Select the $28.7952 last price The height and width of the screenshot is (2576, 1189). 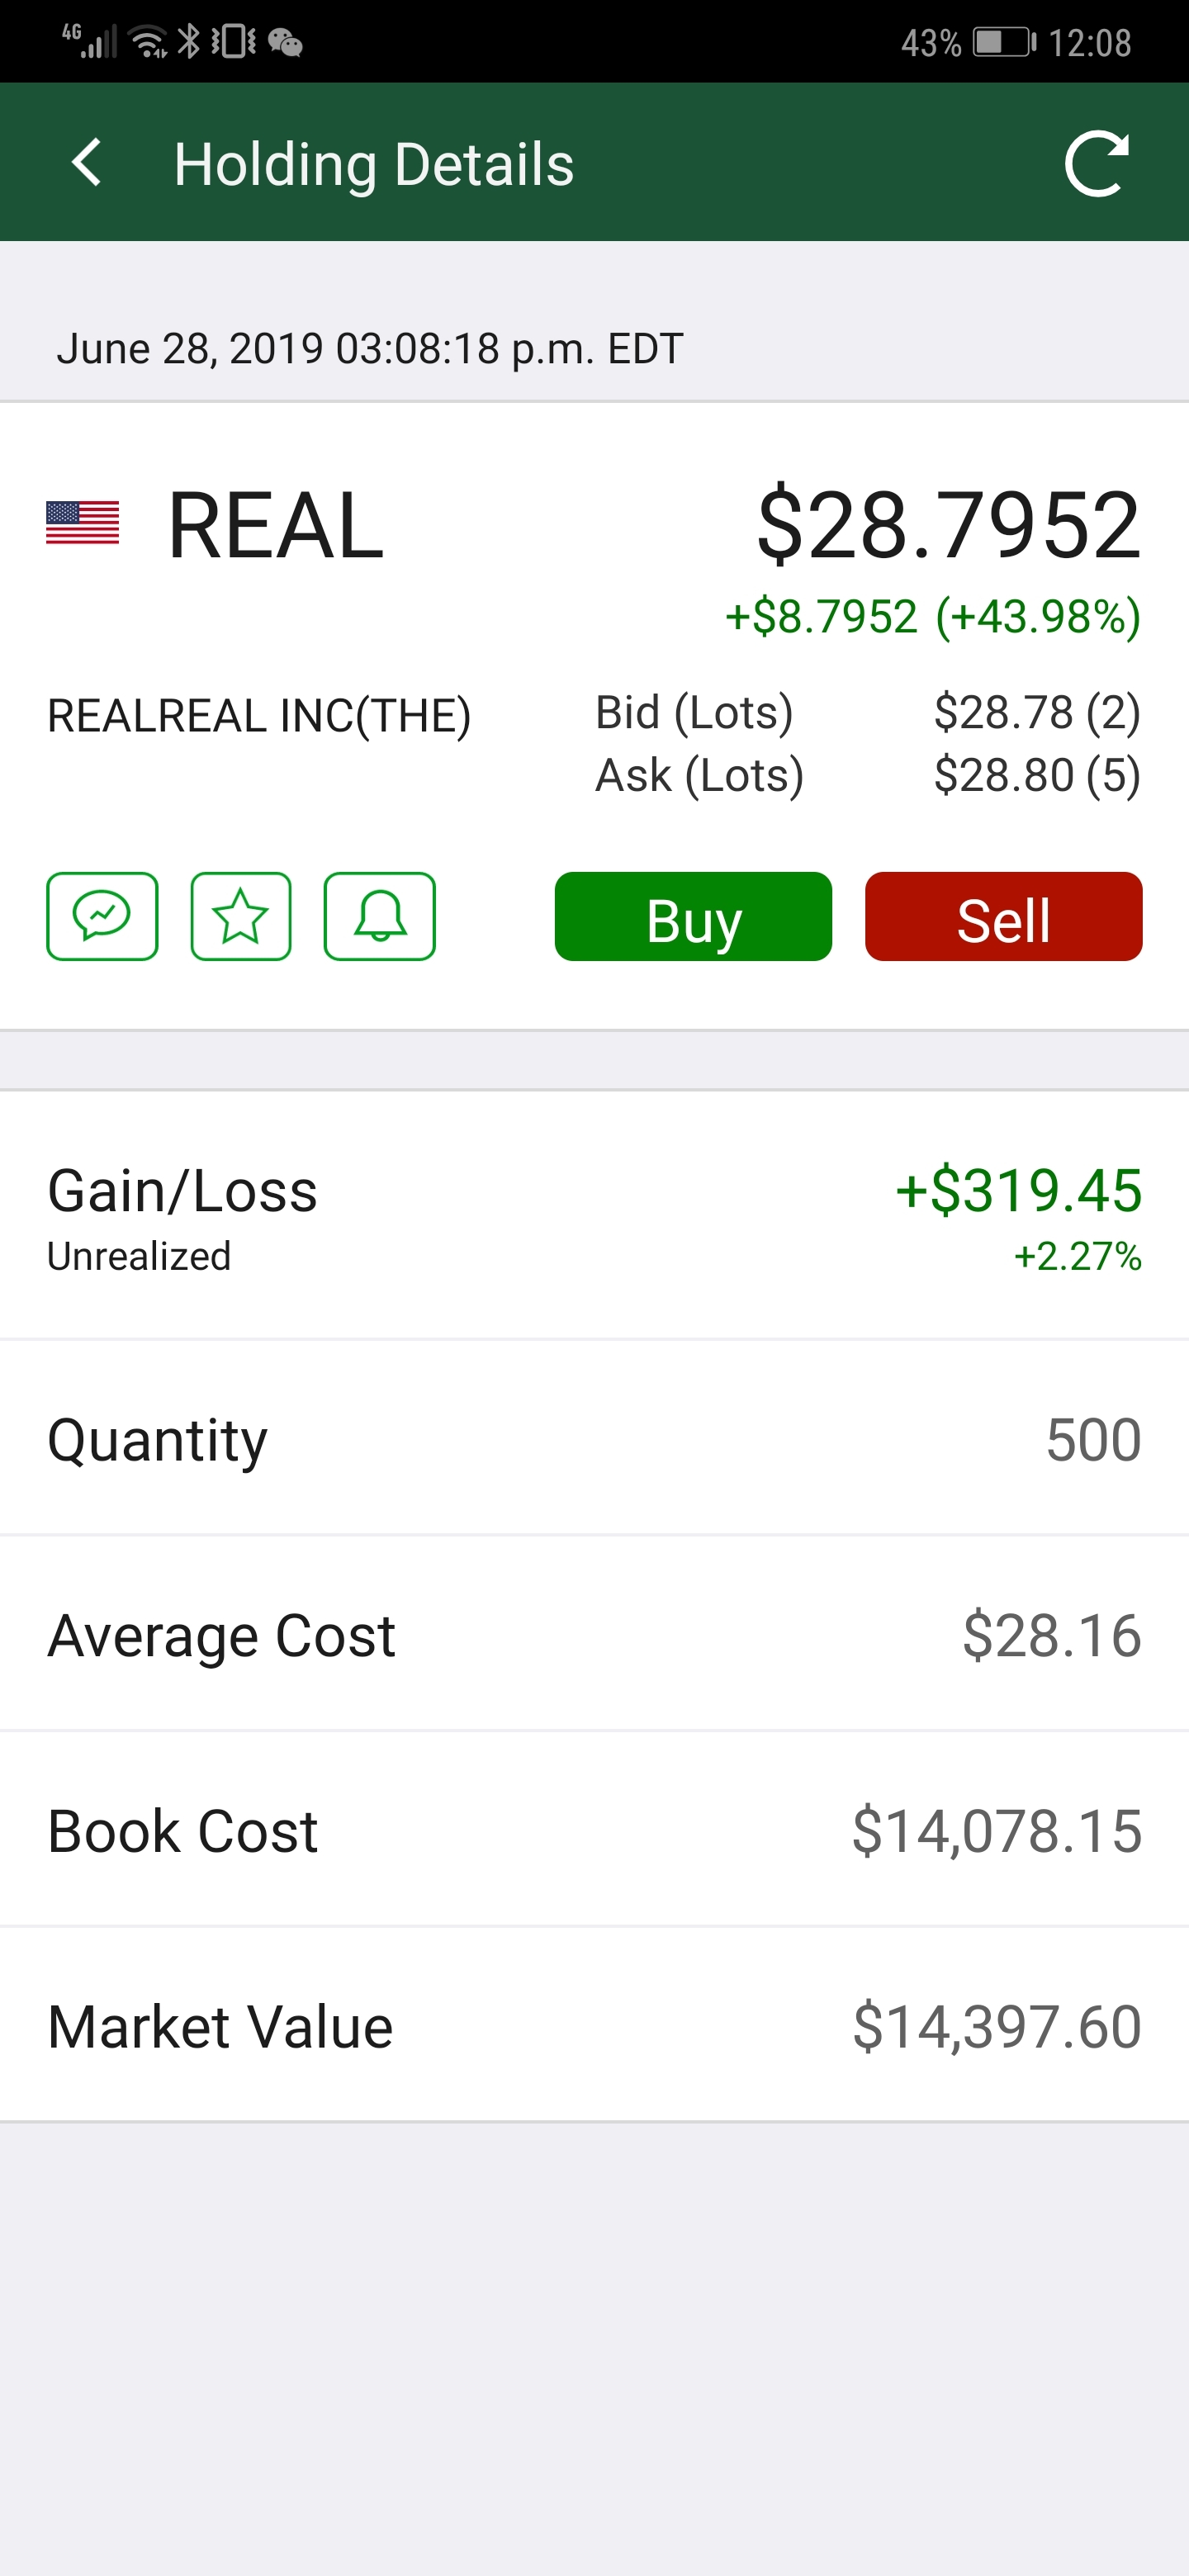coord(948,525)
